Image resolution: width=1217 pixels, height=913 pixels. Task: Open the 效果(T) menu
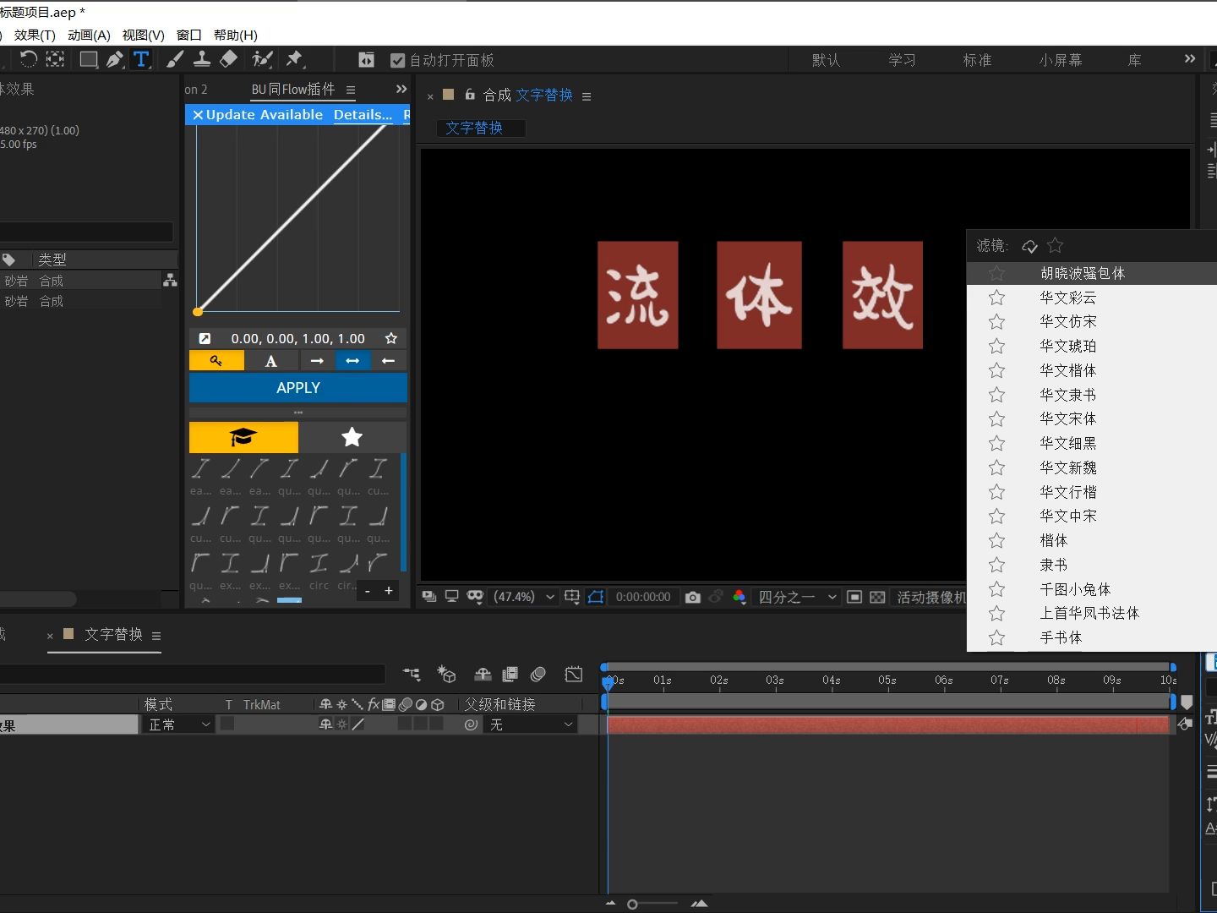35,35
